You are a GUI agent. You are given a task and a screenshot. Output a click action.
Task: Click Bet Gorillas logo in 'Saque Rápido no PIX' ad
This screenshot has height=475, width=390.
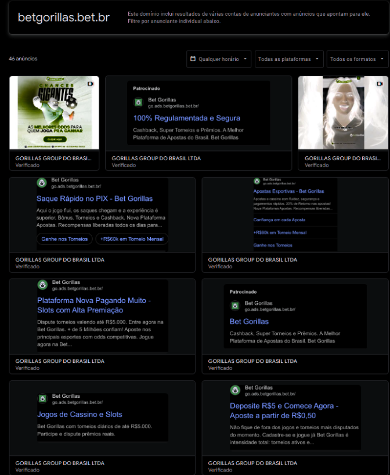[42, 183]
